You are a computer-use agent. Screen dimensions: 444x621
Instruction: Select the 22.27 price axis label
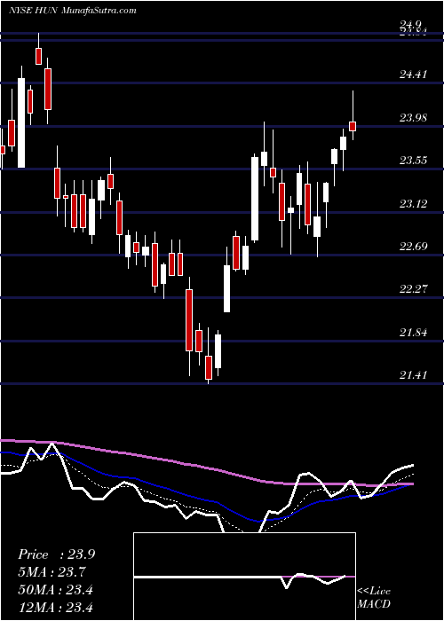tap(413, 288)
